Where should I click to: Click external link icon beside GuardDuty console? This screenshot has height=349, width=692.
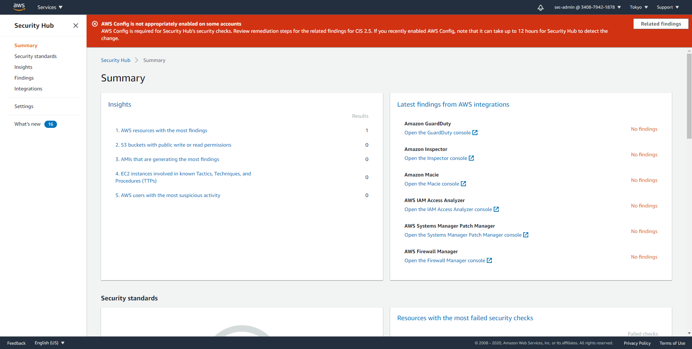click(475, 133)
